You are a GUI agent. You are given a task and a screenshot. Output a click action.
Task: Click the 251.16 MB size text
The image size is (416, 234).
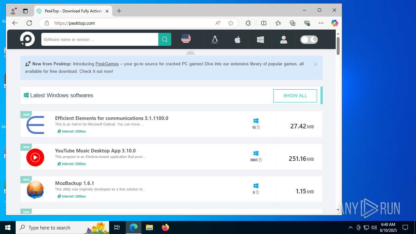click(x=301, y=159)
